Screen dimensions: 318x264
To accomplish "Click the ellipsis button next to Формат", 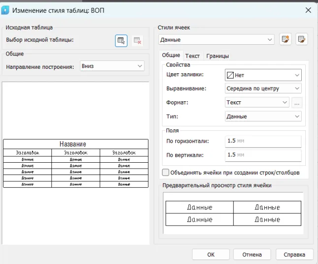I will pyautogui.click(x=296, y=103).
